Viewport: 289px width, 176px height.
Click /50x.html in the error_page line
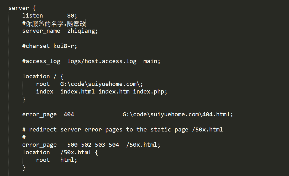[x=142, y=145]
